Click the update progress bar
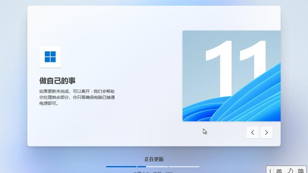The height and width of the screenshot is (173, 308). [x=153, y=167]
